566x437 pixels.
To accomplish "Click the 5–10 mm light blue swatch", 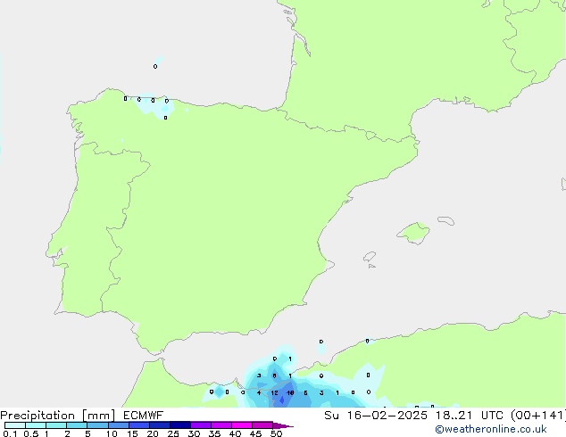I will (x=97, y=425).
